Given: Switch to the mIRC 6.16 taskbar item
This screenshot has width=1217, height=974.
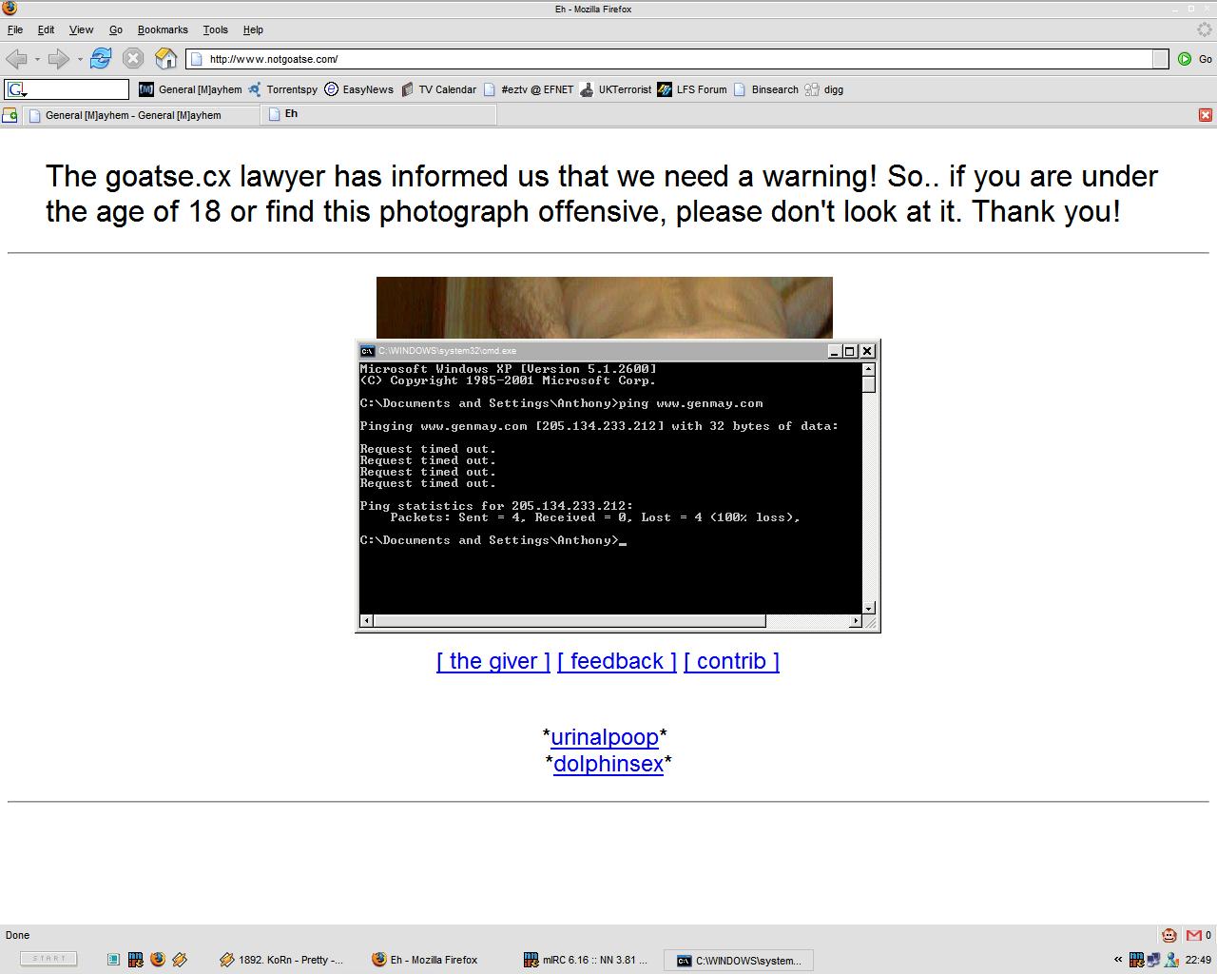Looking at the screenshot, I should [x=587, y=960].
